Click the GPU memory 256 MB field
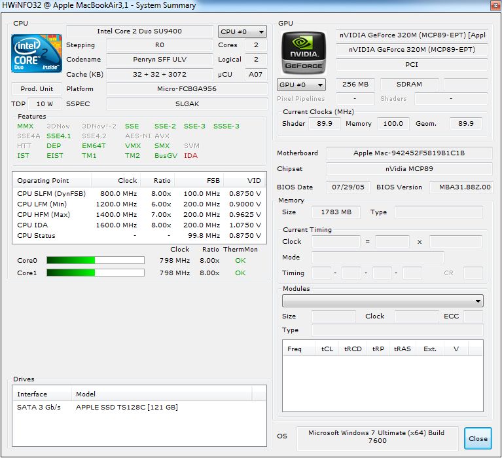The height and width of the screenshot is (458, 502). click(x=355, y=85)
